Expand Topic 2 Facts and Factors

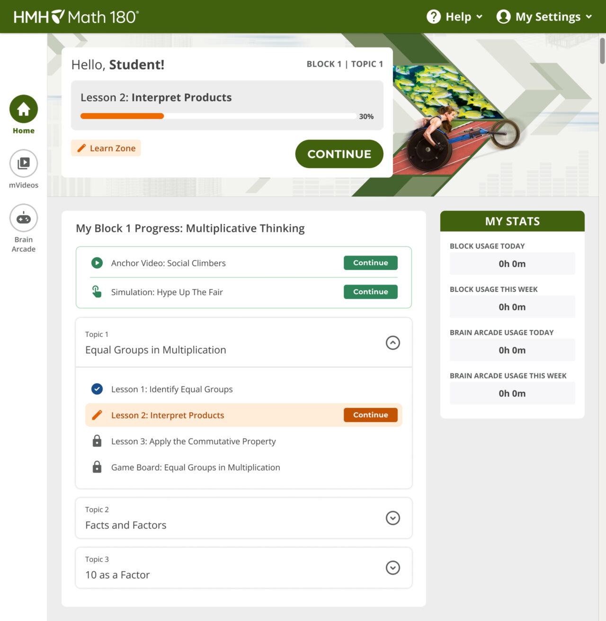point(392,518)
